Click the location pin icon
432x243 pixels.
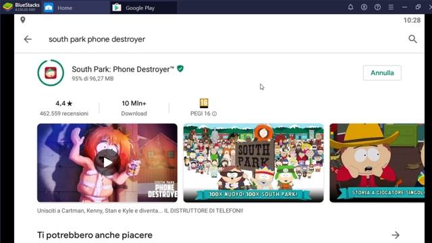23,20
